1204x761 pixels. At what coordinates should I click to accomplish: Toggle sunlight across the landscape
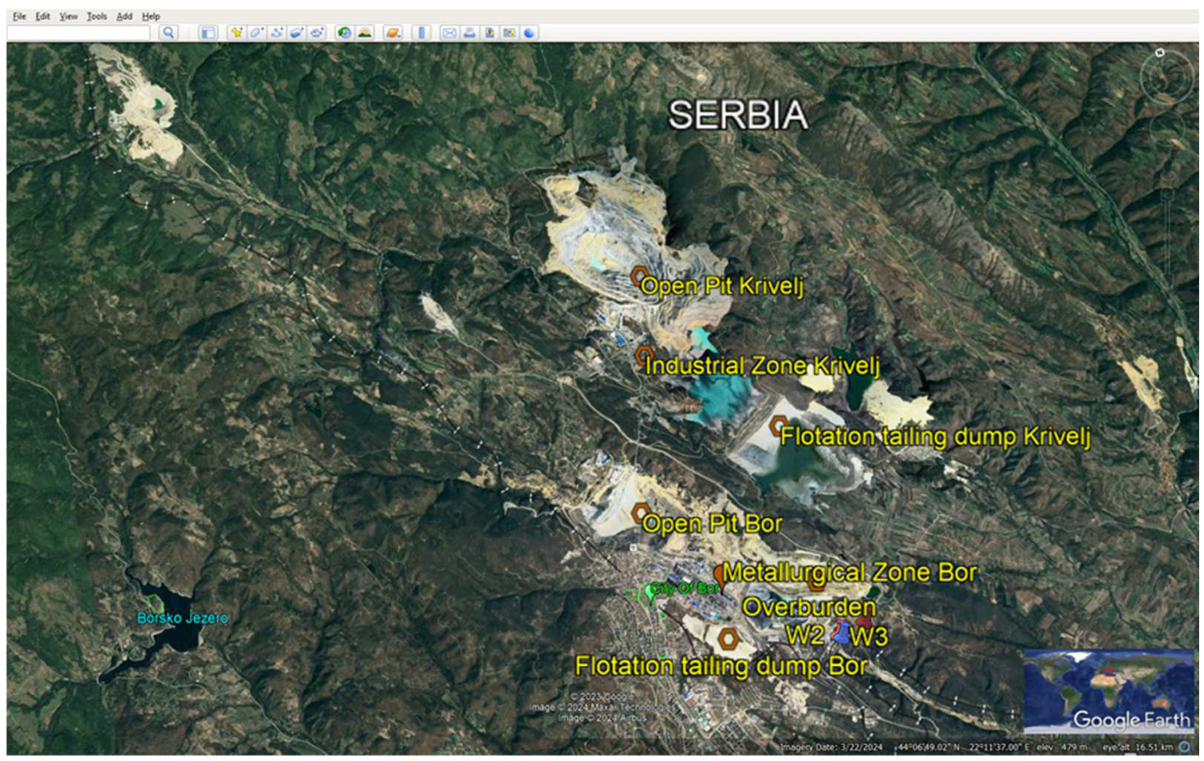[x=365, y=33]
